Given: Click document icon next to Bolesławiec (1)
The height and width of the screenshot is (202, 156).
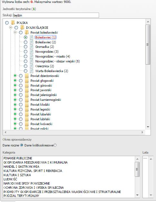Looking at the screenshot, I should pyautogui.click(x=32, y=37).
